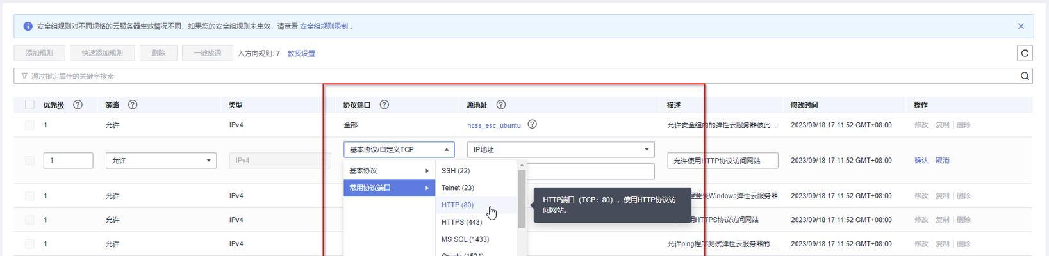This screenshot has width=1049, height=256.
Task: Click the 一键放通 button
Action: coord(208,53)
